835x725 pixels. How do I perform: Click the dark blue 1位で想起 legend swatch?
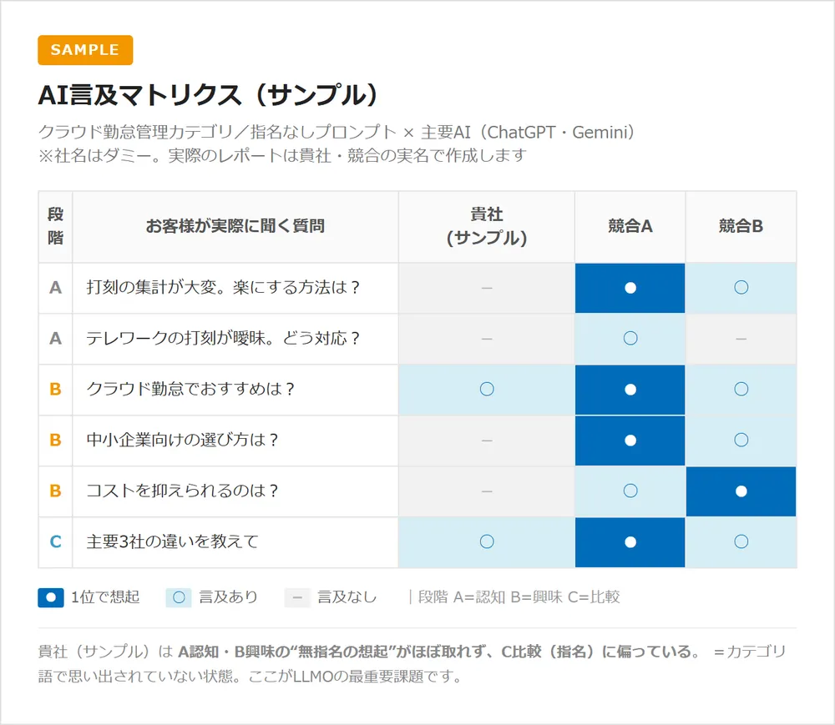(x=51, y=597)
